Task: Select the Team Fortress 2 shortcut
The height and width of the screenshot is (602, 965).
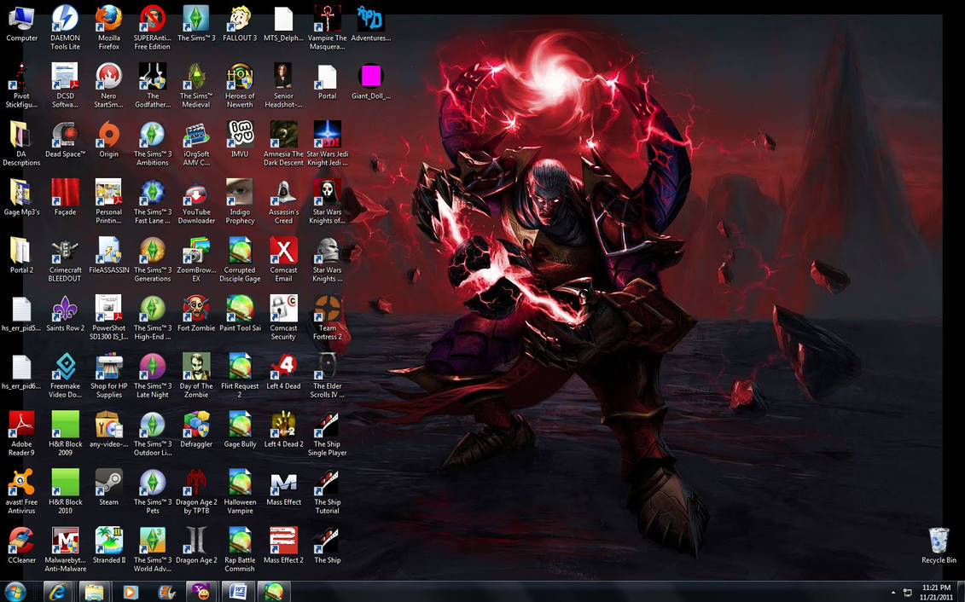Action: point(327,318)
